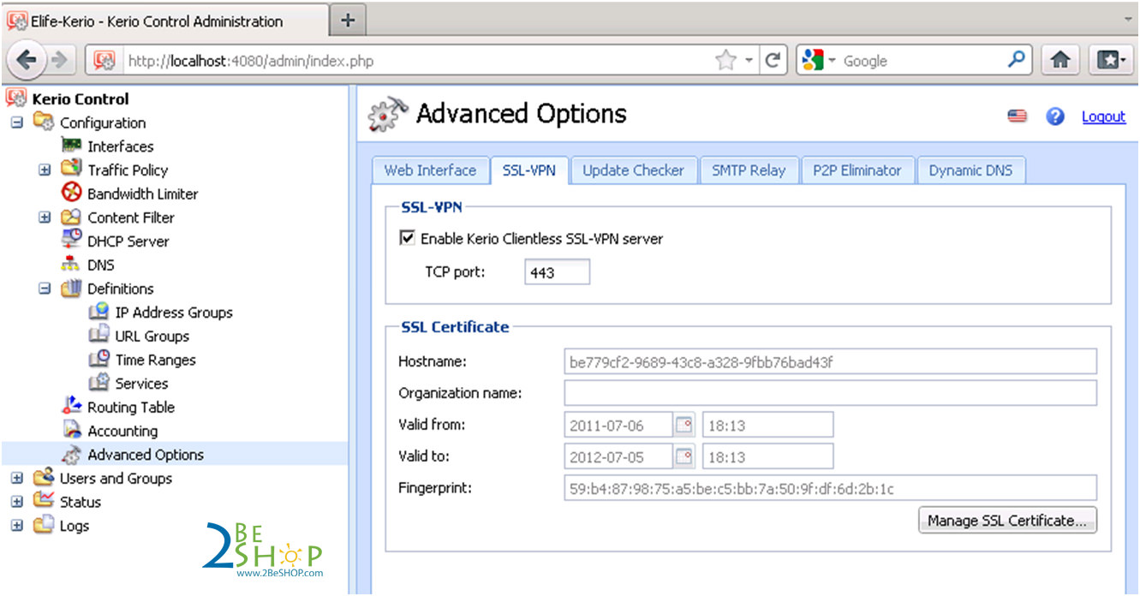This screenshot has width=1140, height=596.
Task: Switch to the Update Checker tab
Action: point(634,170)
